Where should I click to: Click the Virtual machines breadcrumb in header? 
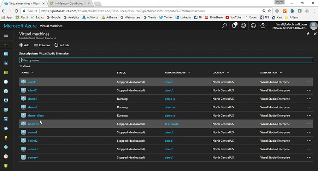(51, 26)
